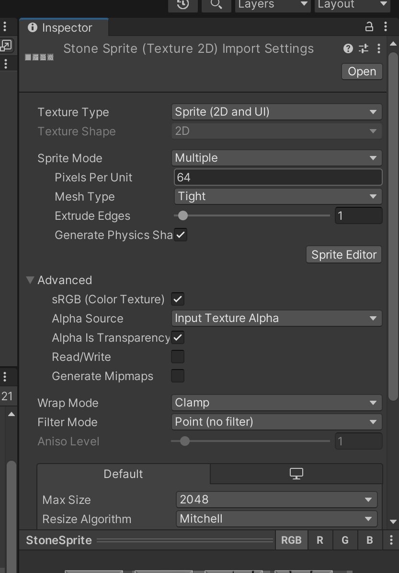Screen dimensions: 399x573
Task: Select the standalone monitor platform tab
Action: 296,474
